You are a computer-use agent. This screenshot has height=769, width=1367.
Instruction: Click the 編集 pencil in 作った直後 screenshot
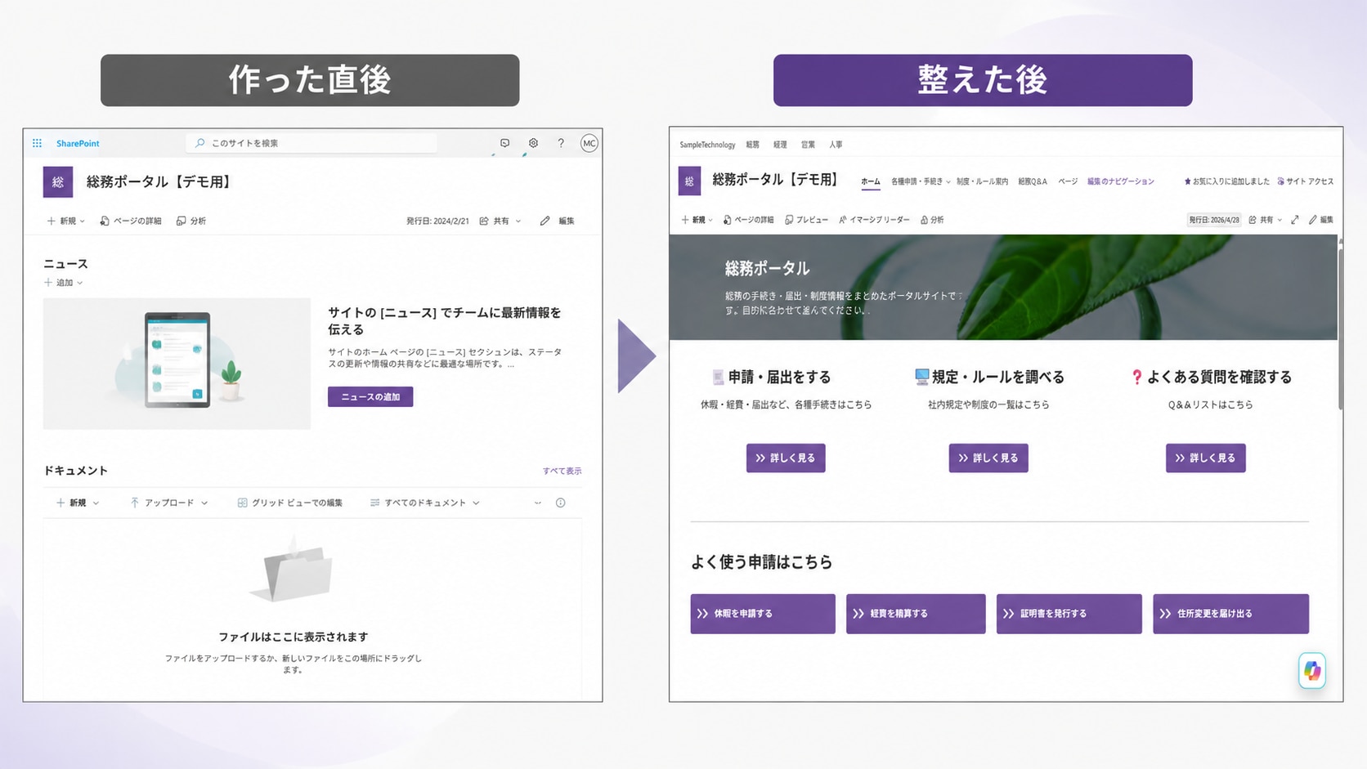tap(558, 221)
